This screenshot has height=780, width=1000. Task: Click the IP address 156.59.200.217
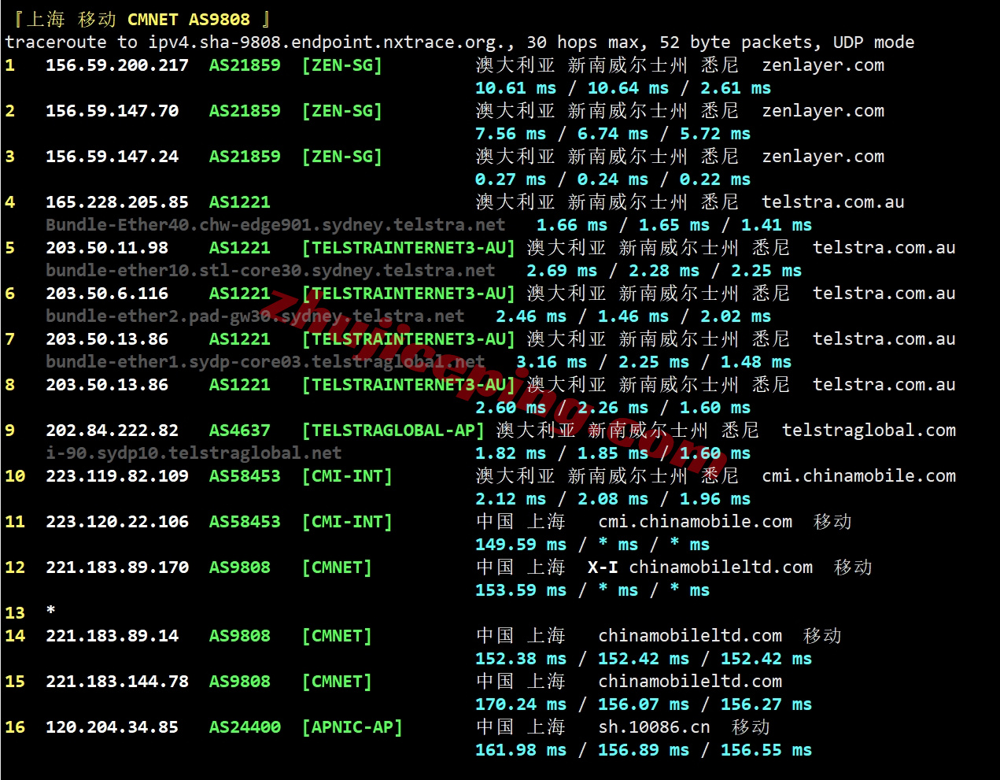[x=116, y=65]
